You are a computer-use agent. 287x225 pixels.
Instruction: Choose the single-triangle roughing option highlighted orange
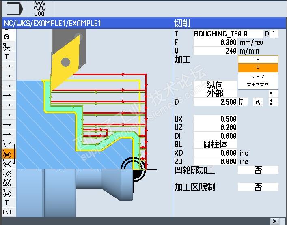click(258, 68)
